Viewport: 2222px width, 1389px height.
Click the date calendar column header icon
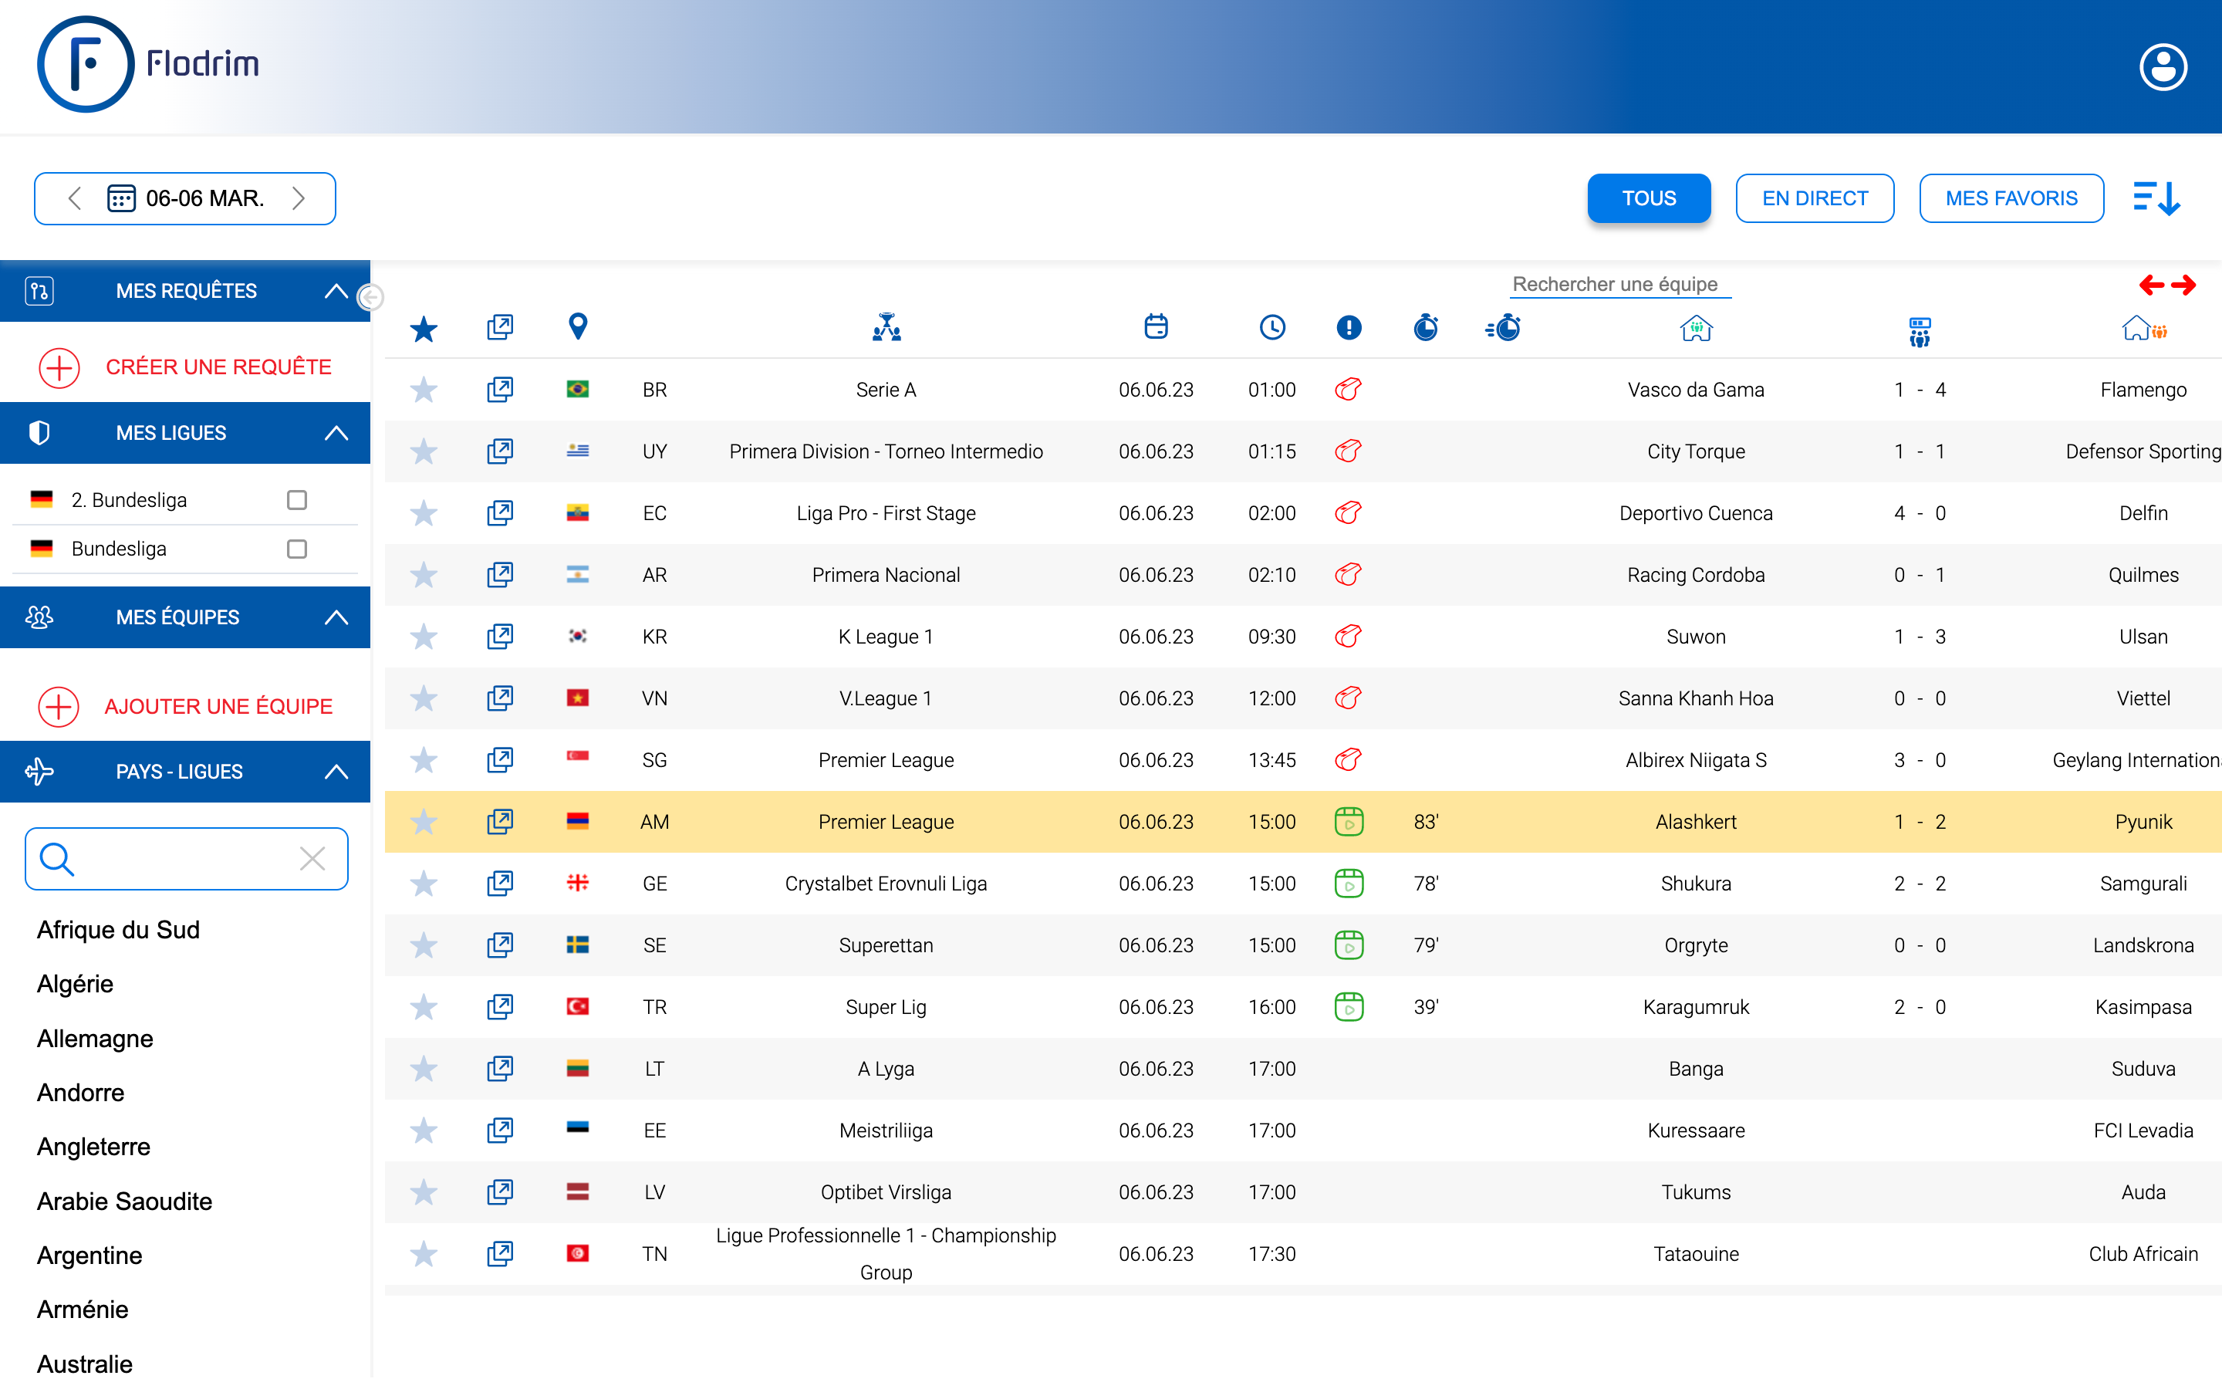[x=1156, y=326]
